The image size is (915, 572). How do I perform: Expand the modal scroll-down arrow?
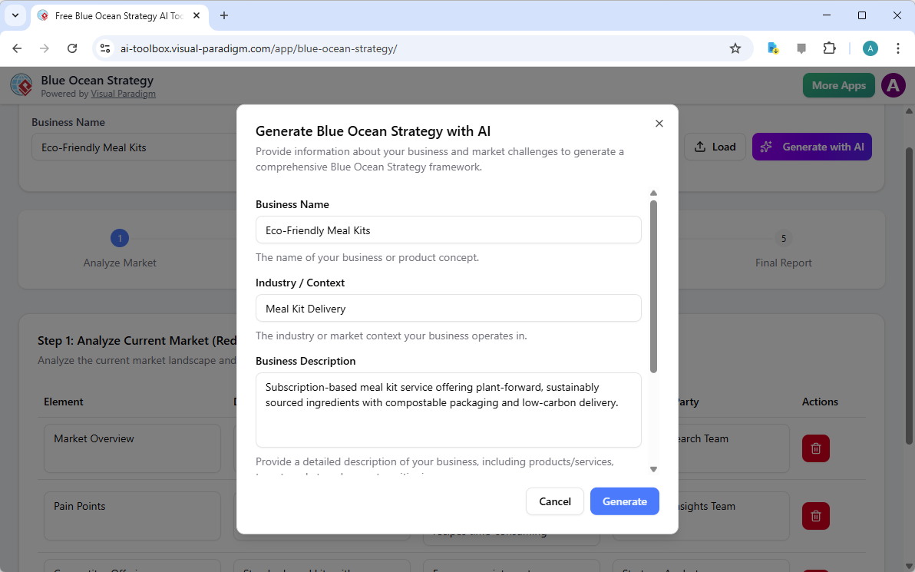click(653, 468)
